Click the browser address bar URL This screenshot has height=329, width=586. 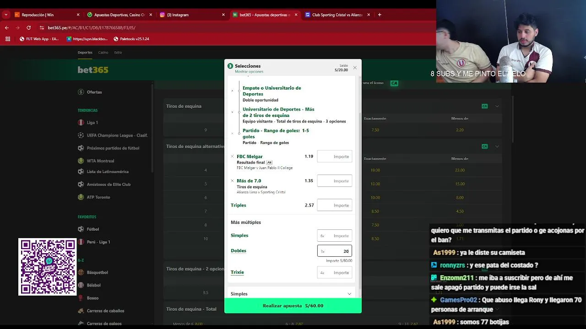pos(92,27)
